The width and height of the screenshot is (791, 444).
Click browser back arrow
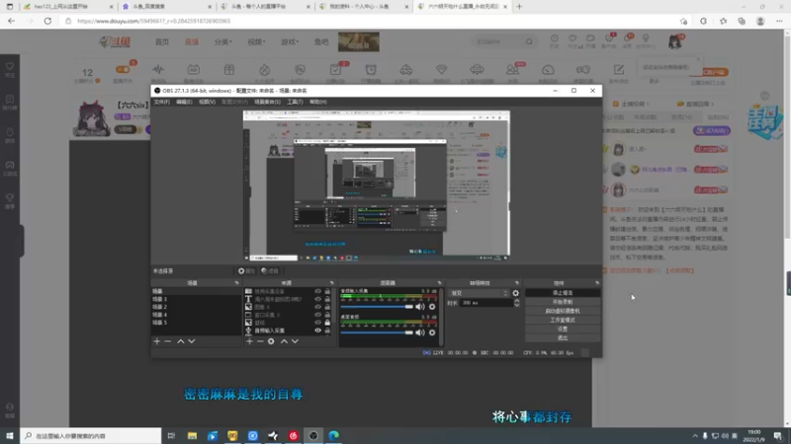[11, 21]
